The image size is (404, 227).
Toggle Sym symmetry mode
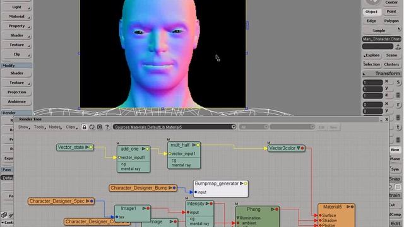click(395, 169)
